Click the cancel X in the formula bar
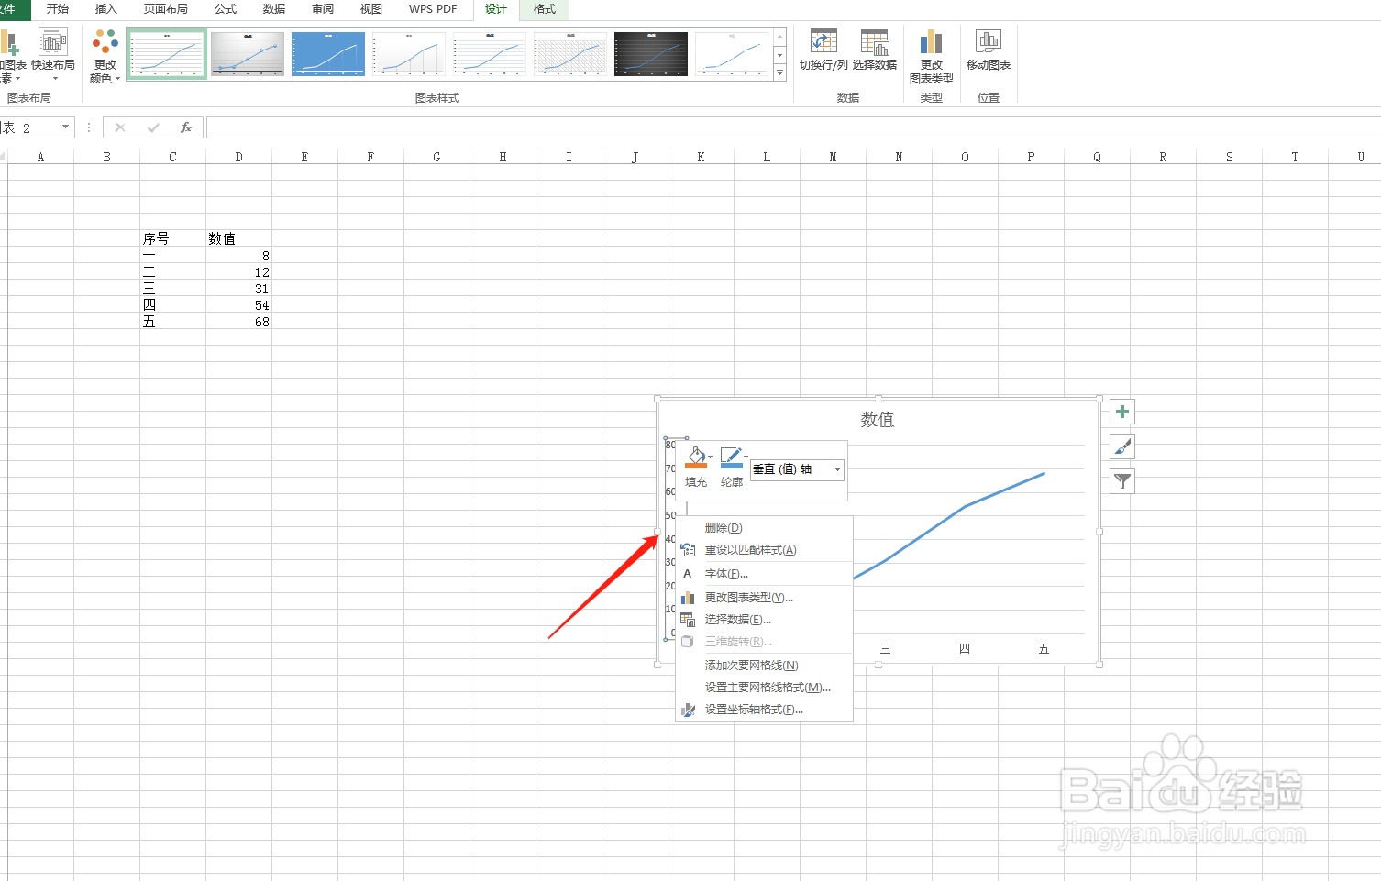Viewport: 1381px width, 881px height. [x=120, y=127]
